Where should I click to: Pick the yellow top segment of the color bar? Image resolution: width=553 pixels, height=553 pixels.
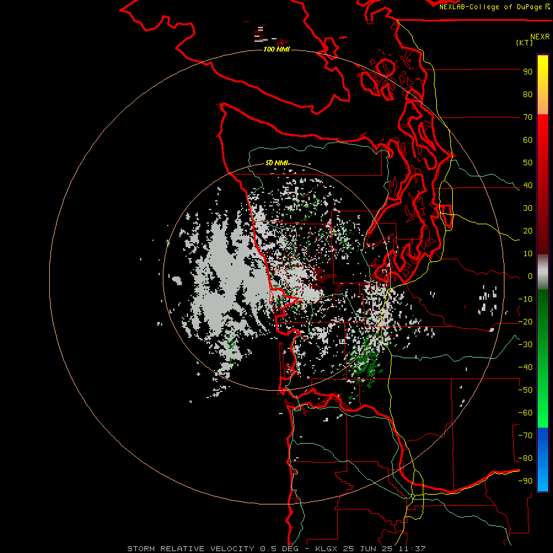(x=543, y=76)
